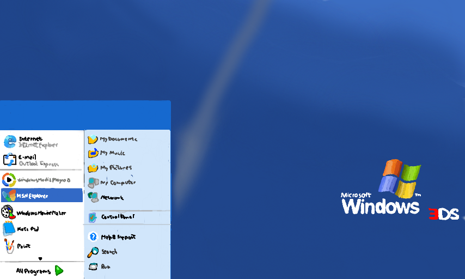This screenshot has height=279, width=465.
Task: Launch Windows Media Player 8 icon
Action: (x=9, y=180)
